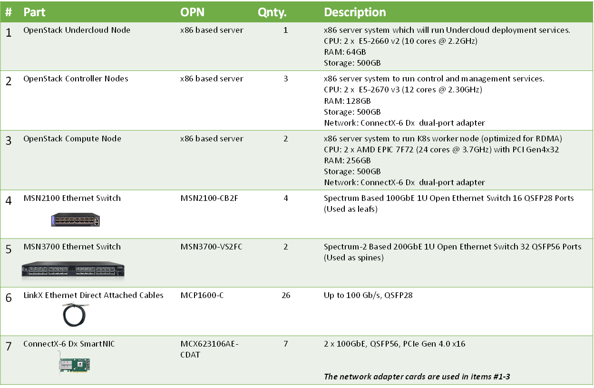The height and width of the screenshot is (388, 594).
Task: Click the ConnectX-6 Dx adapter card image
Action: point(75,363)
